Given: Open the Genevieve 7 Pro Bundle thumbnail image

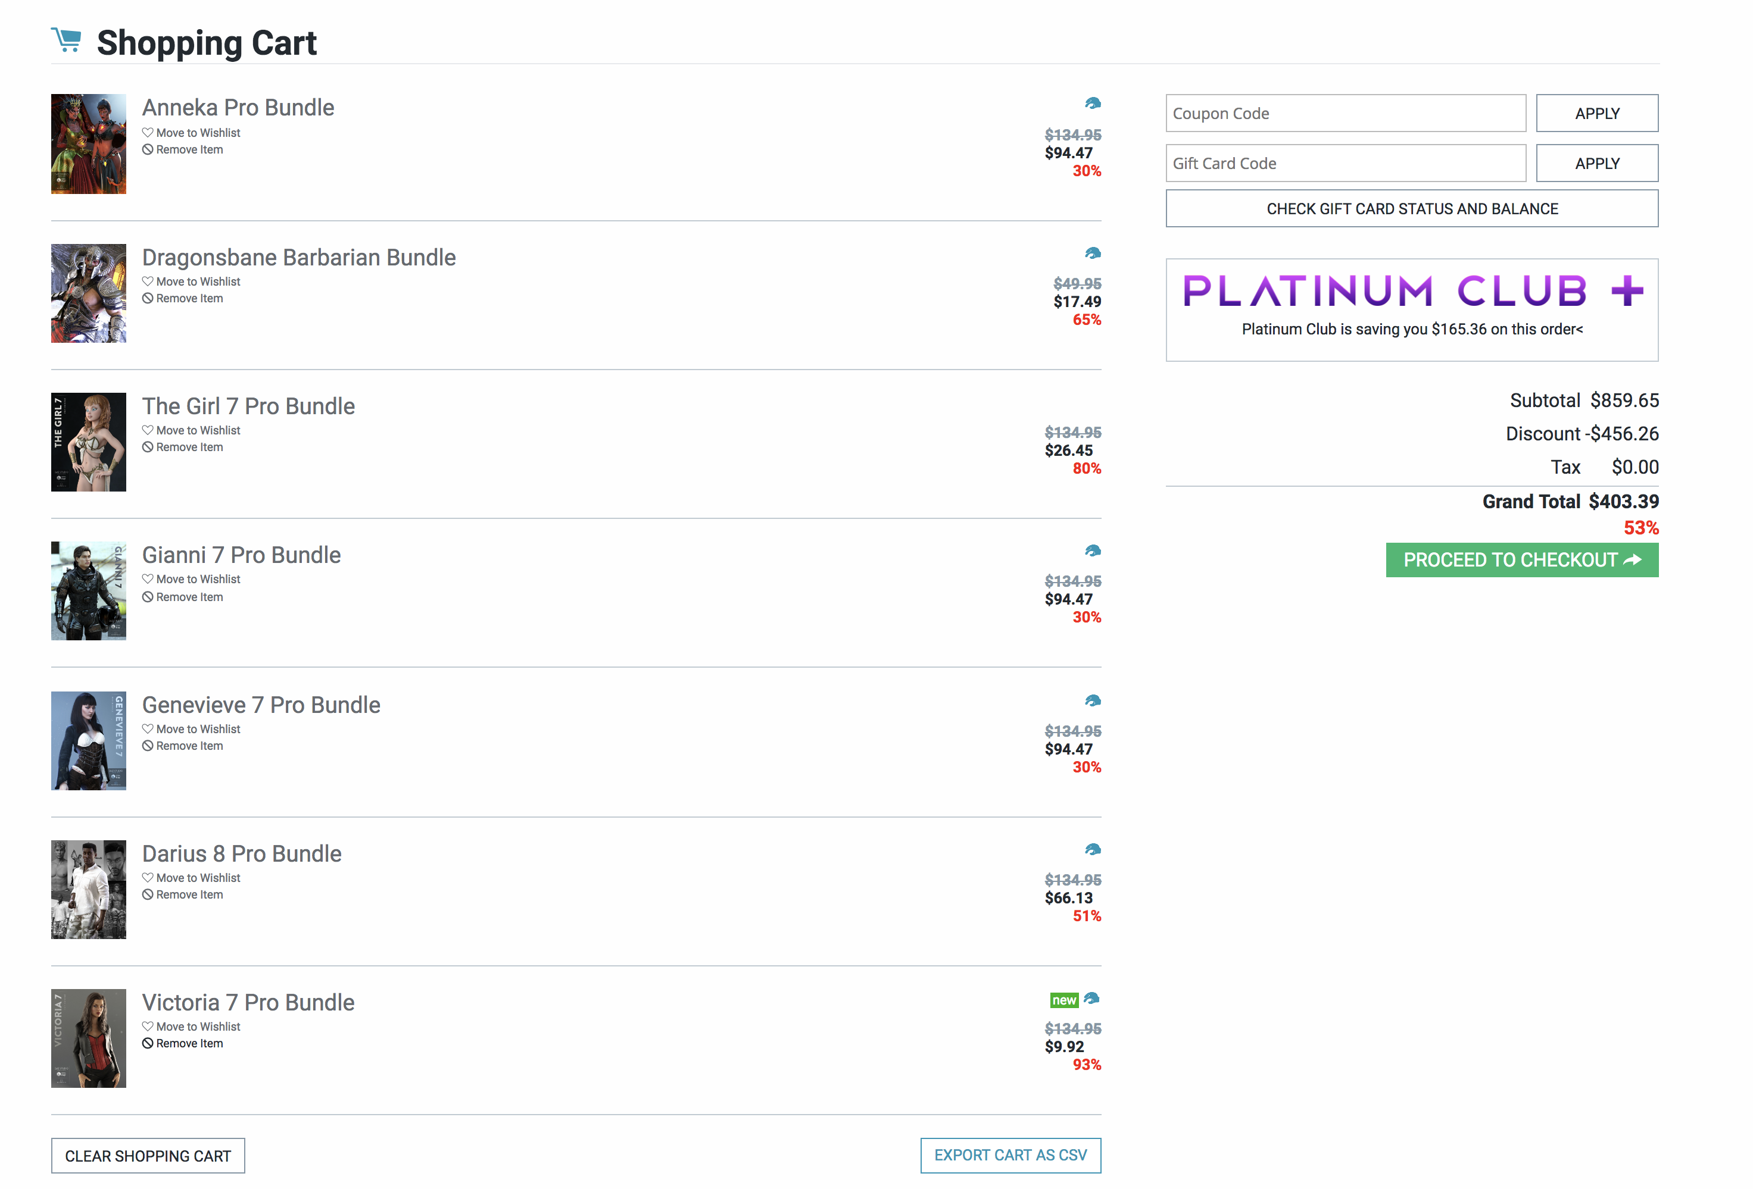Looking at the screenshot, I should [x=88, y=740].
